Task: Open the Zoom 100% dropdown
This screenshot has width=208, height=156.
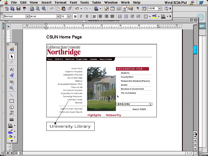Action: (160, 9)
